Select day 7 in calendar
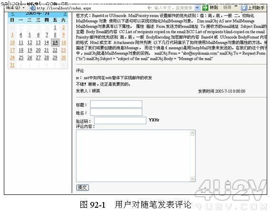 pyautogui.click(x=47, y=35)
